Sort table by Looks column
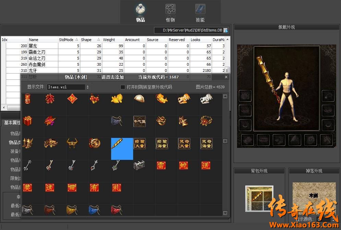This screenshot has width=341, height=230. [x=201, y=40]
